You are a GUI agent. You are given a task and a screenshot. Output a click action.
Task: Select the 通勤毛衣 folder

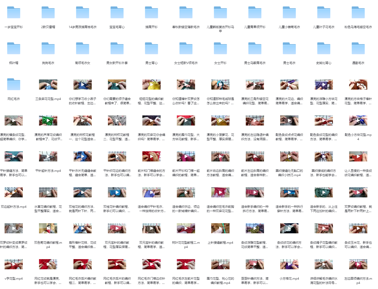pyautogui.click(x=358, y=49)
